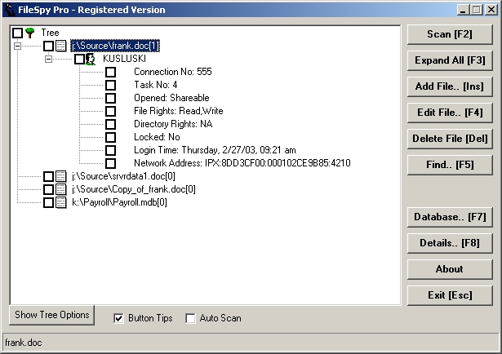Tick the Network Address checkbox

pyautogui.click(x=110, y=163)
